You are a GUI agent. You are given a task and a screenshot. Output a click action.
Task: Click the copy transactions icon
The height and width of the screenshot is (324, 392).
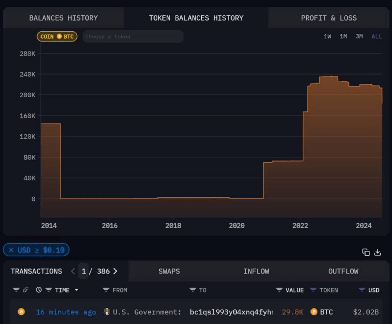pos(366,252)
